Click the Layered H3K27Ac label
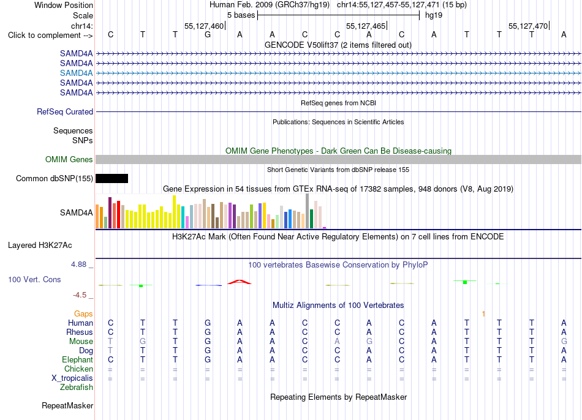The height and width of the screenshot is (420, 582). point(40,246)
